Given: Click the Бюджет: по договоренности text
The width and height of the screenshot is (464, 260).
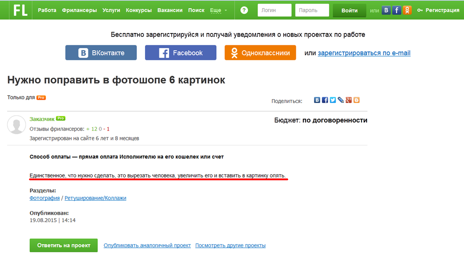Looking at the screenshot, I should point(321,120).
